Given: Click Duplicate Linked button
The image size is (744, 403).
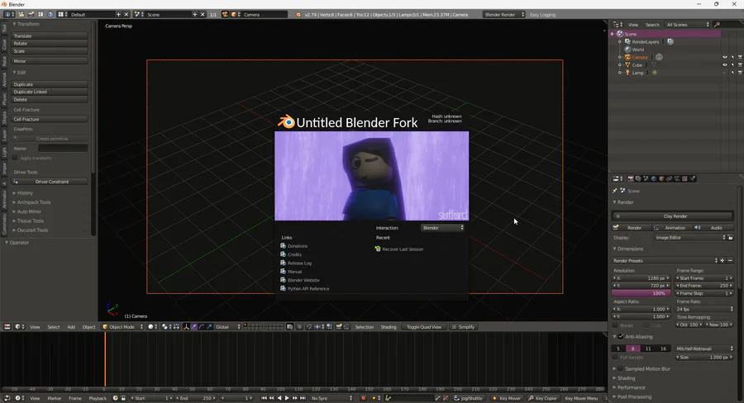Looking at the screenshot, I should pyautogui.click(x=50, y=92).
